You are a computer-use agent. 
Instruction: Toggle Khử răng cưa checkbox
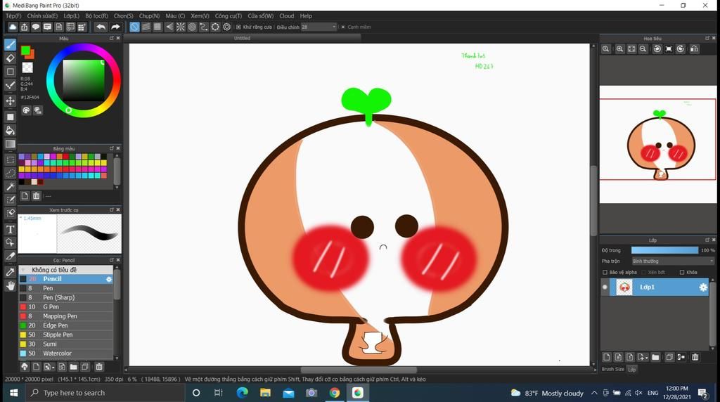(238, 27)
